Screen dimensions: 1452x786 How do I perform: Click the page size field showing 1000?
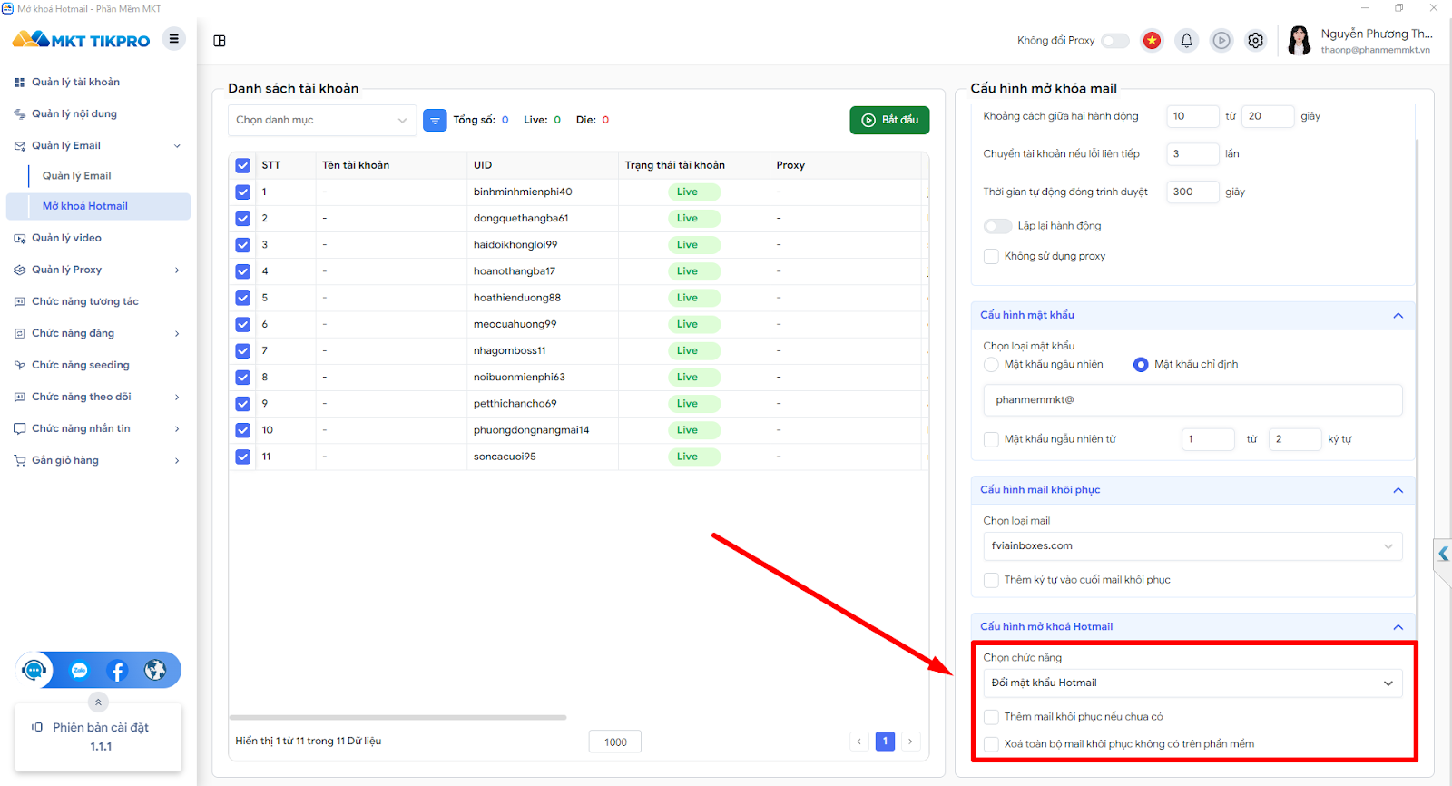tap(615, 742)
